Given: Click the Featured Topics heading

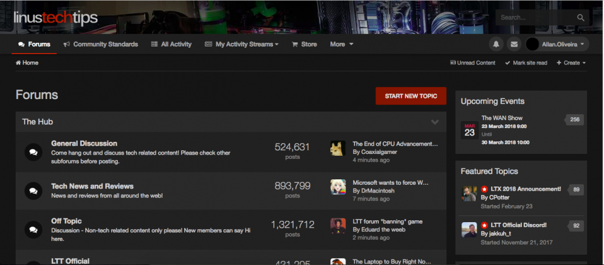Looking at the screenshot, I should pos(489,171).
